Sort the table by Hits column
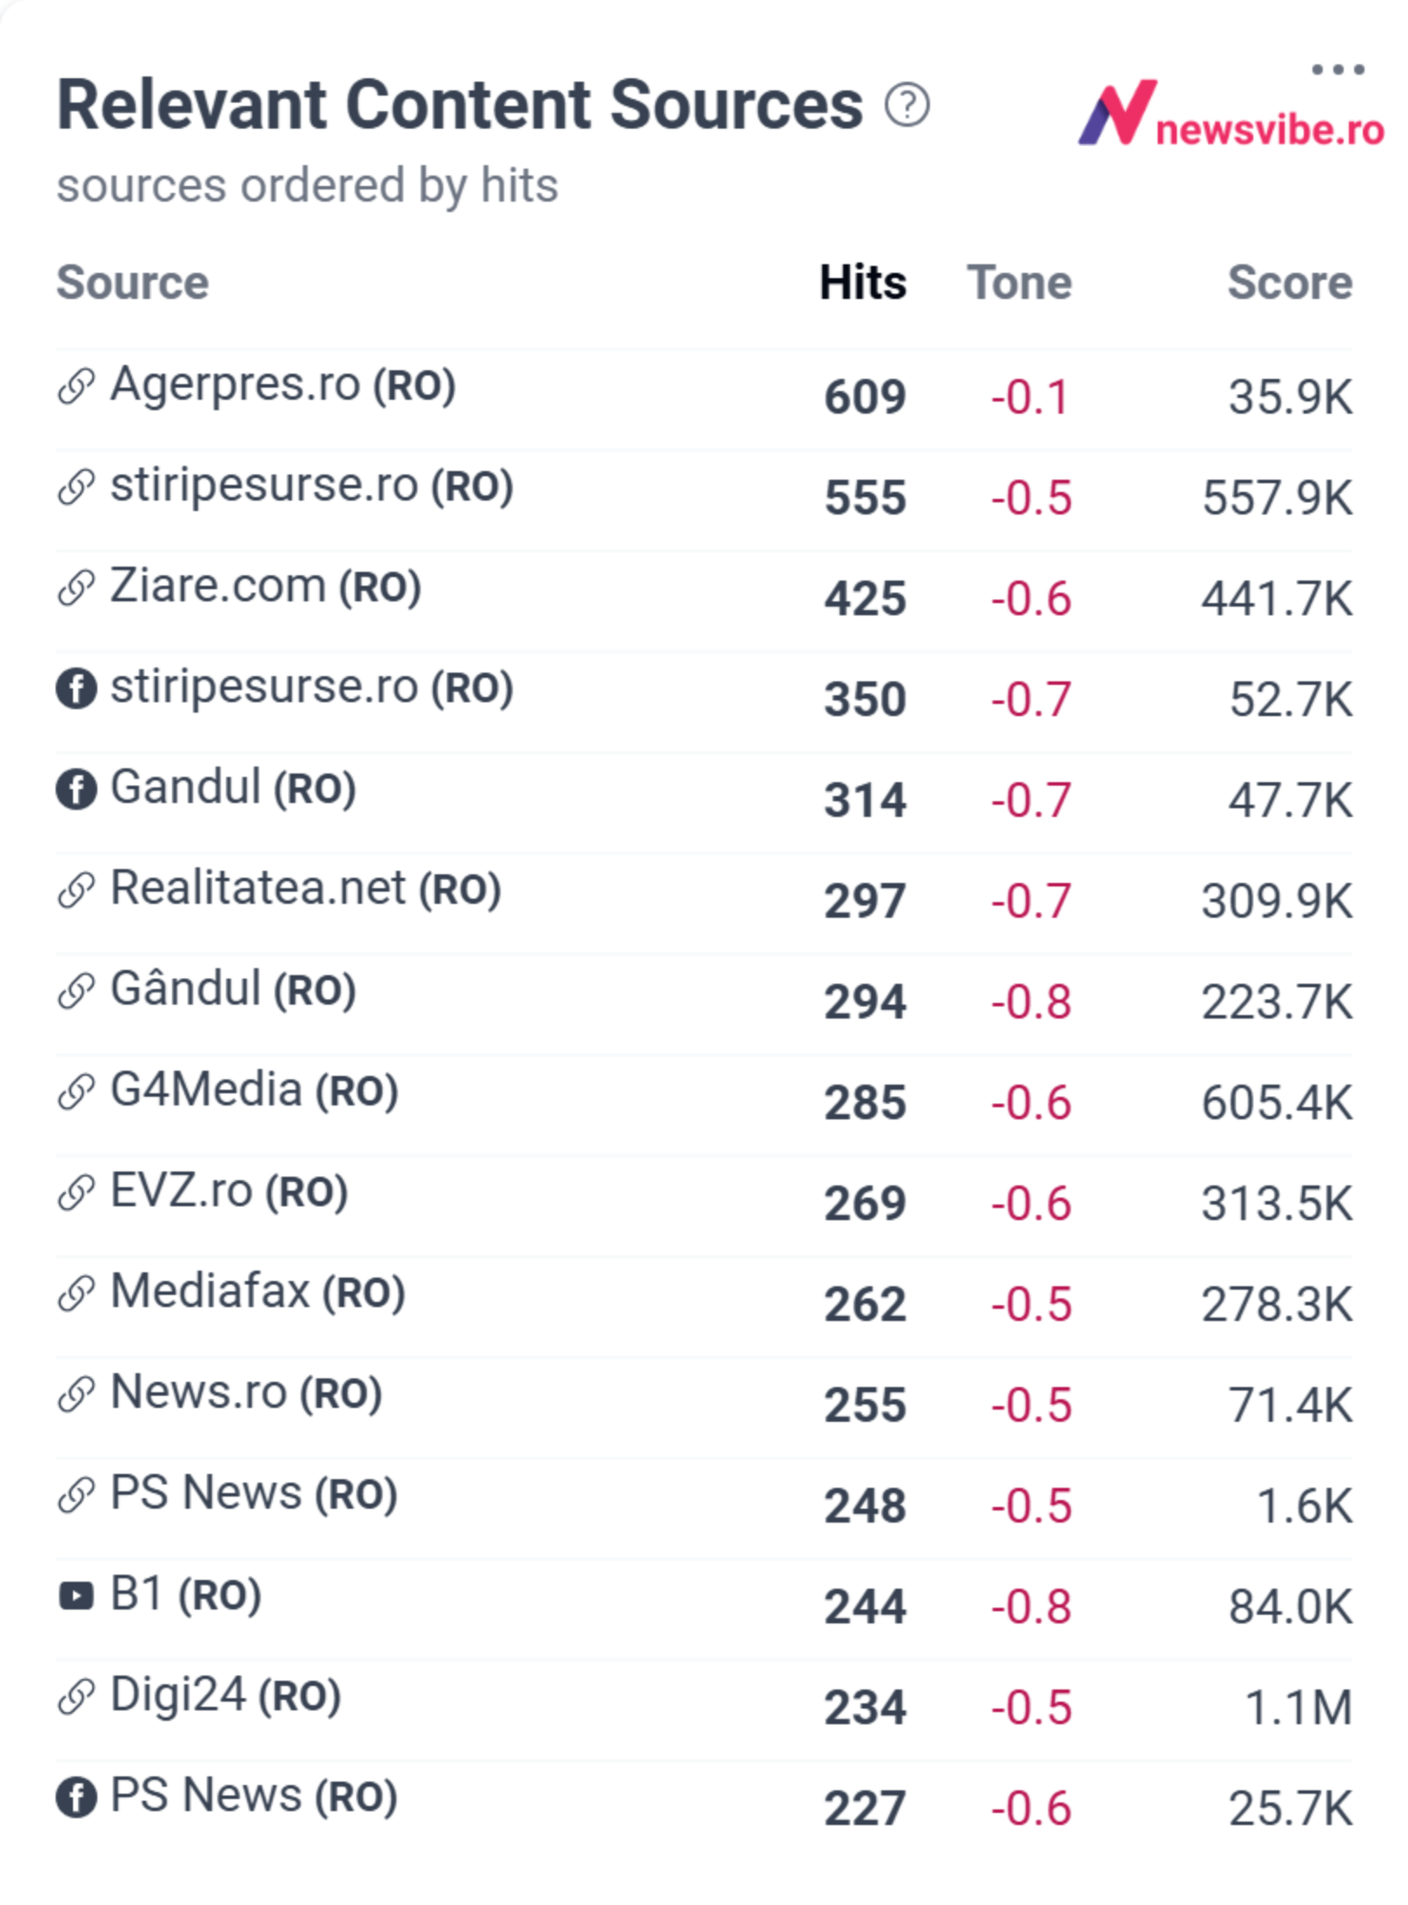This screenshot has width=1408, height=1905. [863, 282]
